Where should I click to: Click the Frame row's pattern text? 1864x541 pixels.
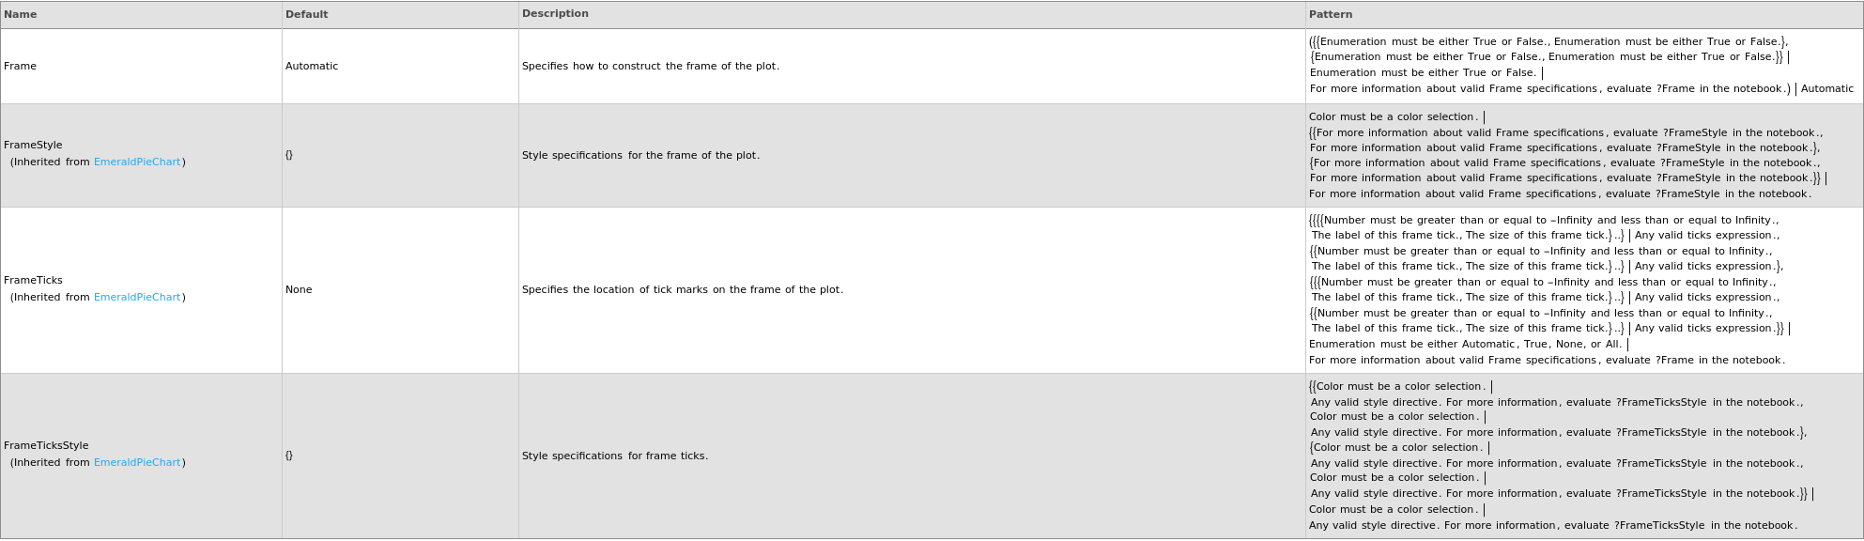point(1580,65)
